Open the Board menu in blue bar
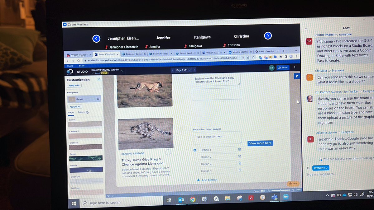Image resolution: width=374 pixels, height=210 pixels. [82, 66]
